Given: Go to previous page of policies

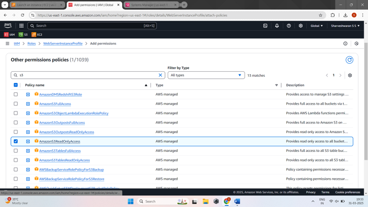Looking at the screenshot, I should 327,75.
